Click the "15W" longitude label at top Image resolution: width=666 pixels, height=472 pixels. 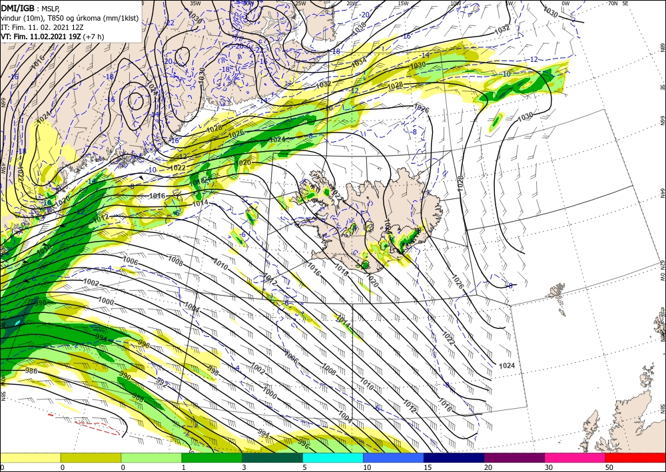pyautogui.click(x=404, y=3)
